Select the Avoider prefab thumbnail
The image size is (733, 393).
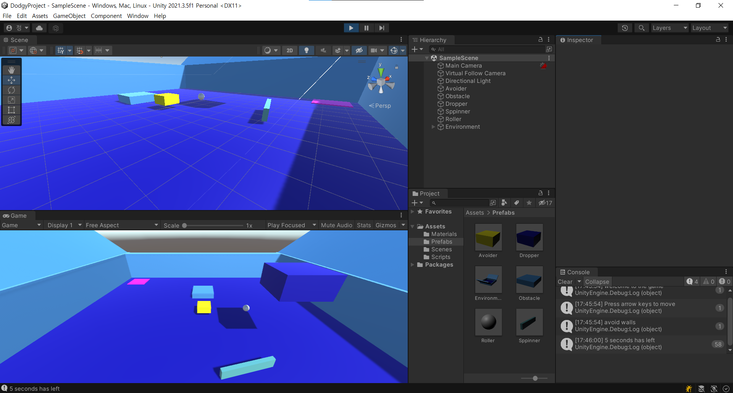click(x=488, y=237)
